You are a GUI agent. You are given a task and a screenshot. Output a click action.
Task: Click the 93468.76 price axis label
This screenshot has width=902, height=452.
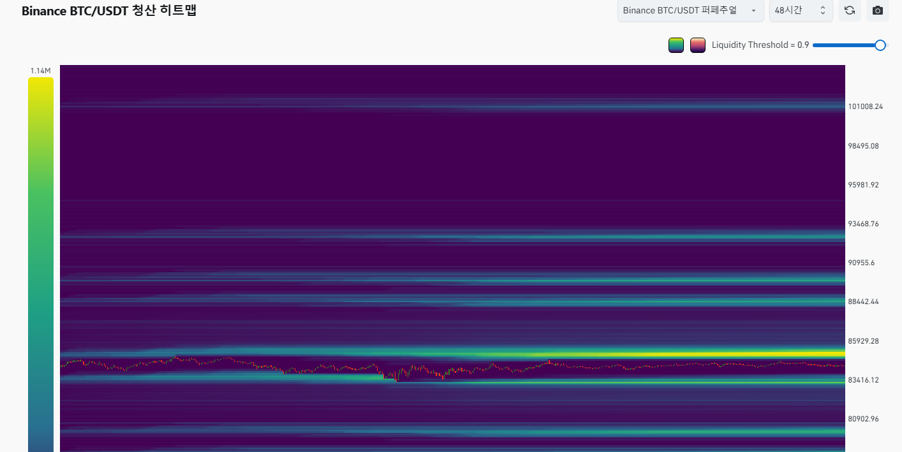click(x=864, y=224)
